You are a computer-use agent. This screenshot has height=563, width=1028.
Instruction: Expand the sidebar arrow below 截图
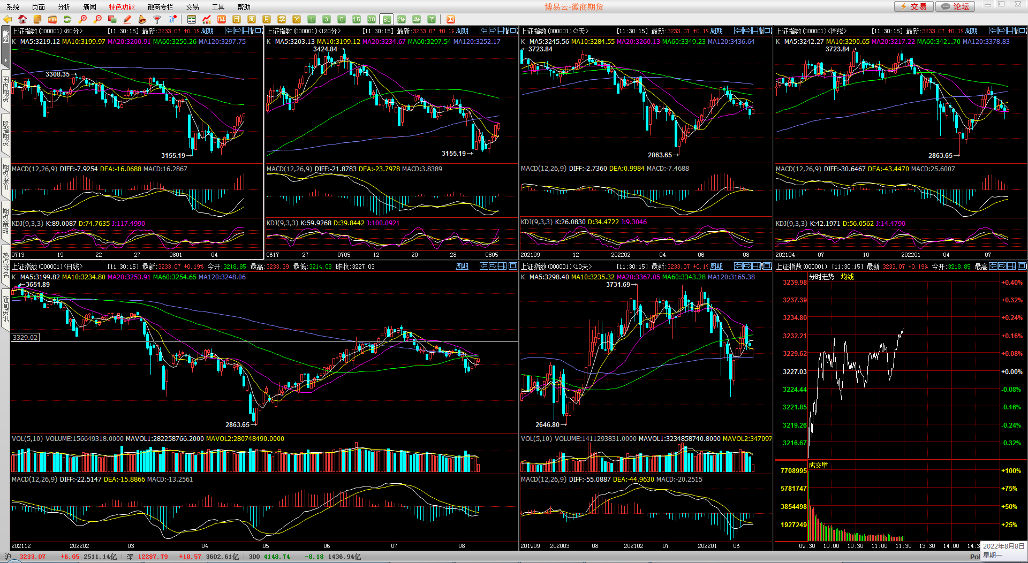point(5,59)
